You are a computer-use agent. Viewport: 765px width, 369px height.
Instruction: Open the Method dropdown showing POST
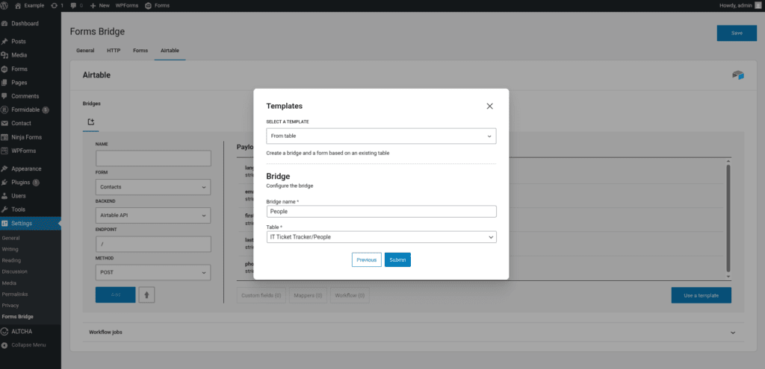(153, 273)
